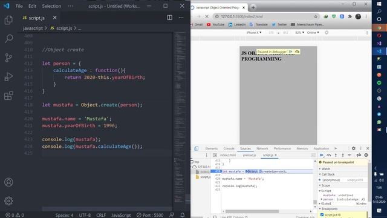387x218 pixels.
Task: Click the DevTools source horizontal scrollbar
Action: coord(252,211)
